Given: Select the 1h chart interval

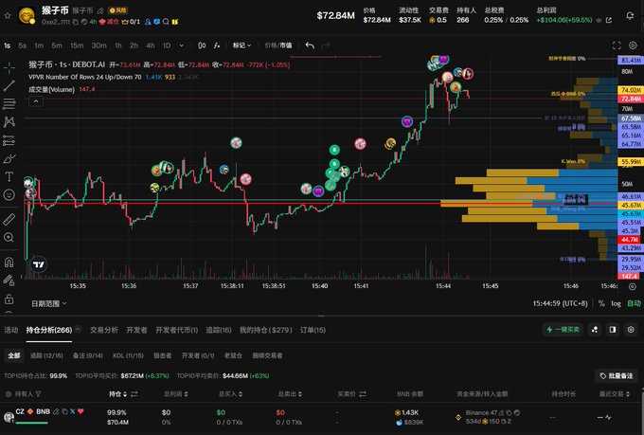Looking at the screenshot, I should pyautogui.click(x=118, y=45).
